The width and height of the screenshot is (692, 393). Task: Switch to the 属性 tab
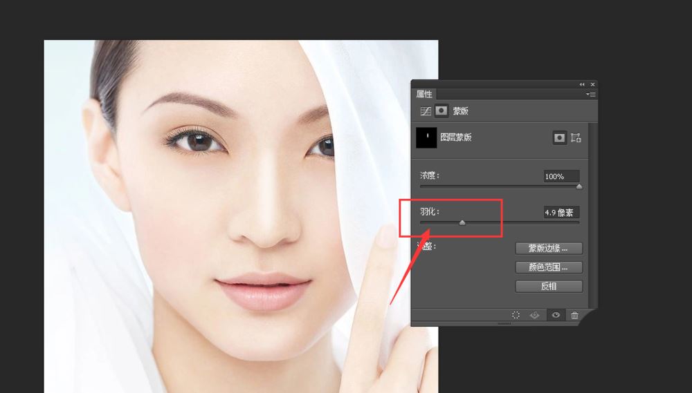(424, 94)
